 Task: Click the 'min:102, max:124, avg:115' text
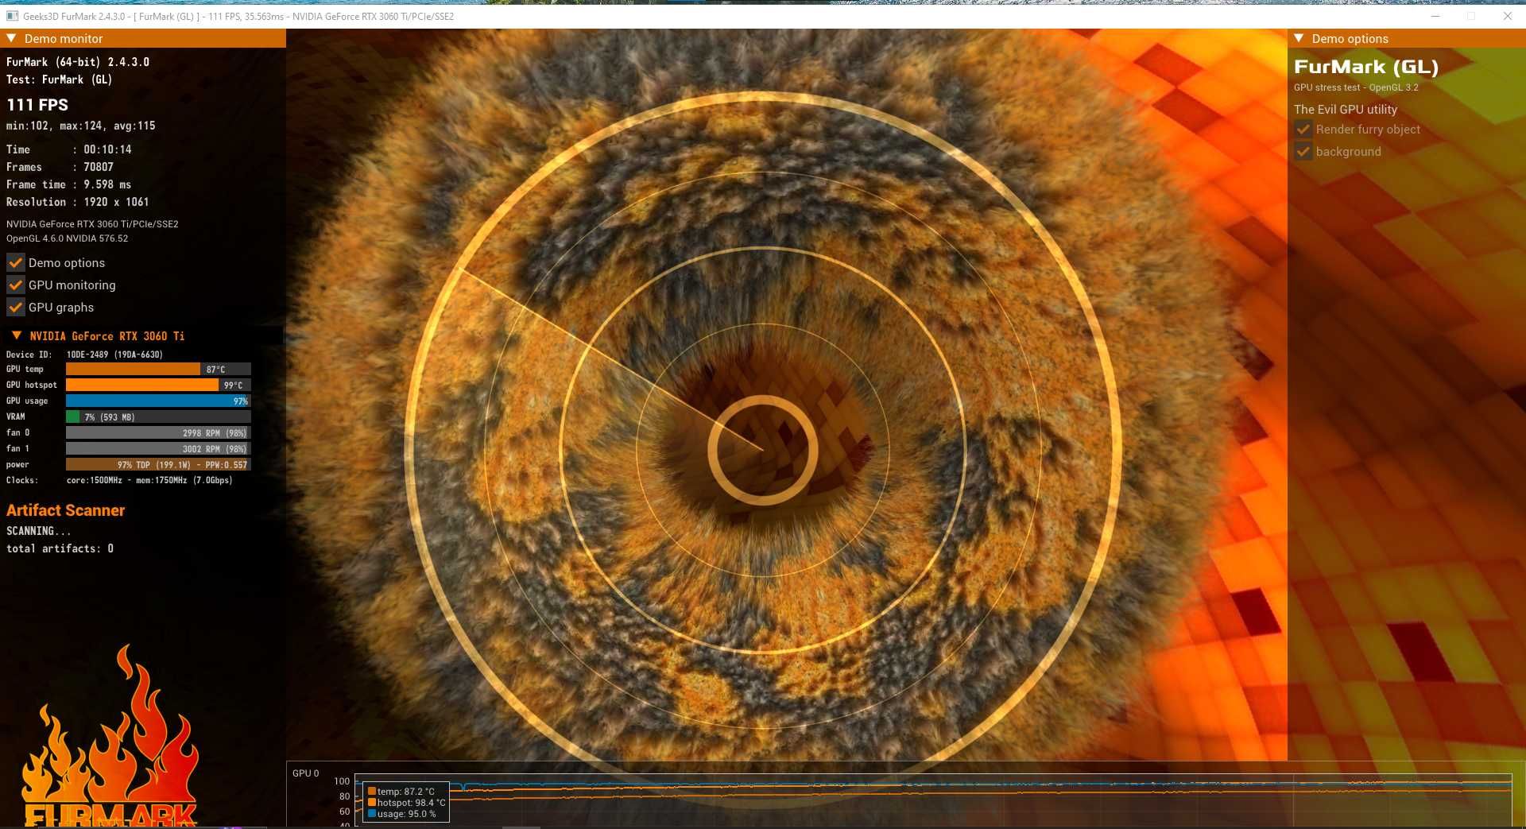coord(81,126)
